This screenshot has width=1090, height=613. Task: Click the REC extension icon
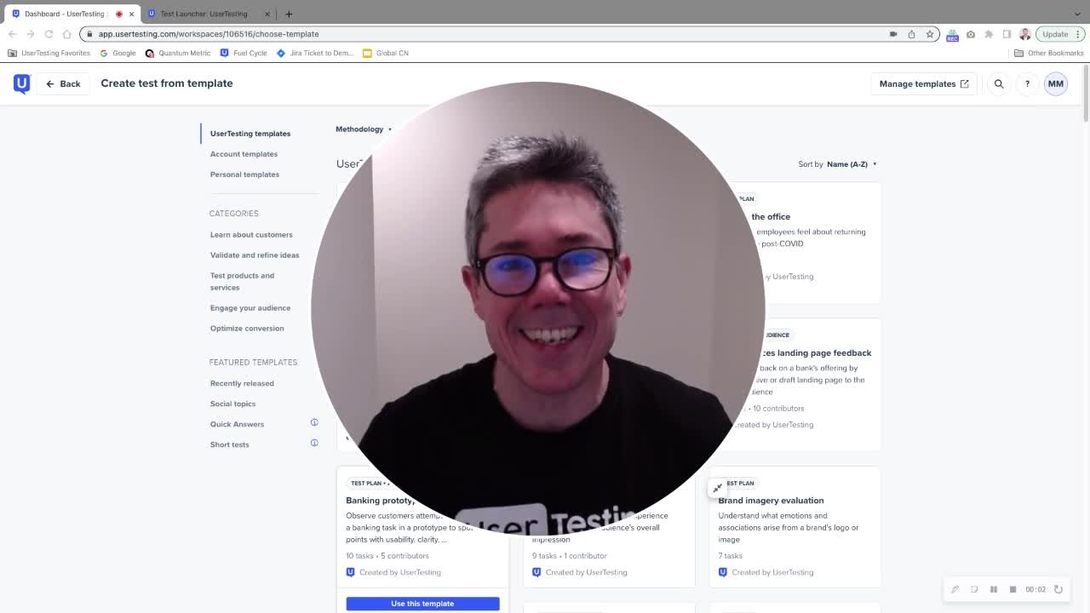click(x=952, y=34)
